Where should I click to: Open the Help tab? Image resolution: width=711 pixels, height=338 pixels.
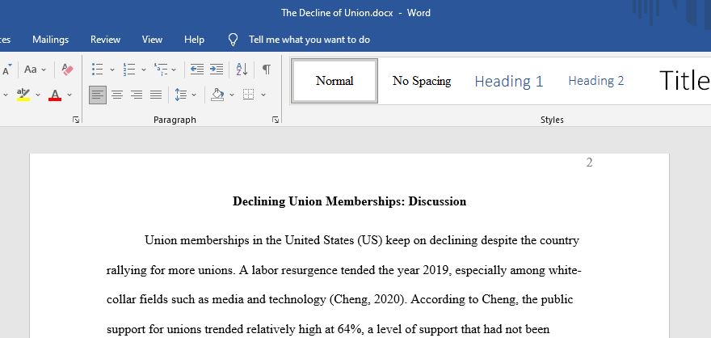point(194,40)
